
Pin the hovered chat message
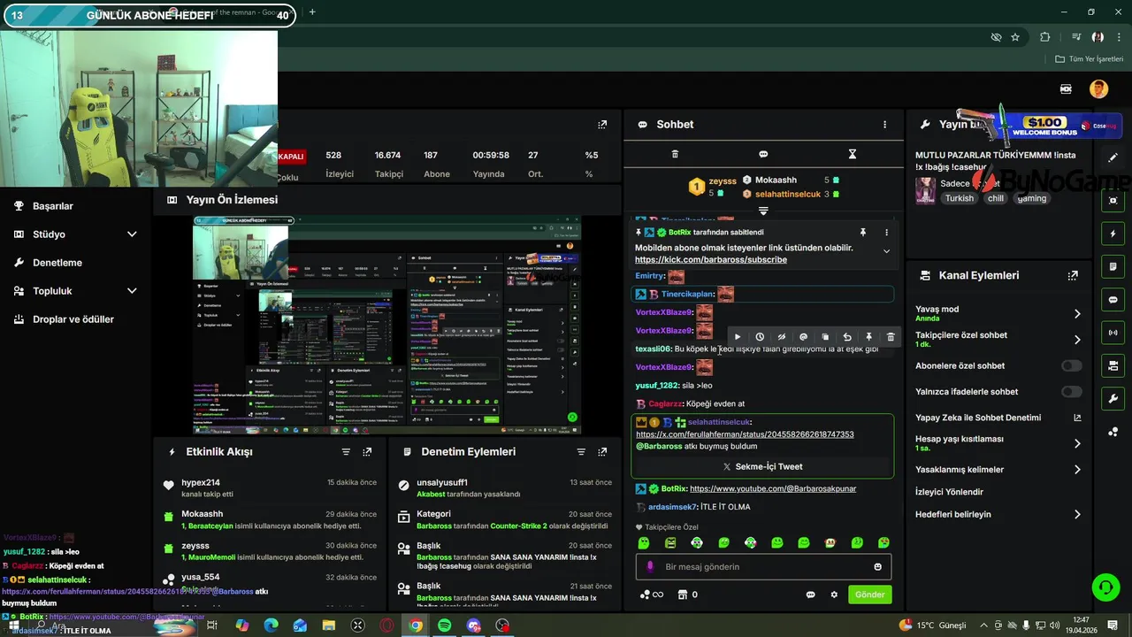[868, 337]
